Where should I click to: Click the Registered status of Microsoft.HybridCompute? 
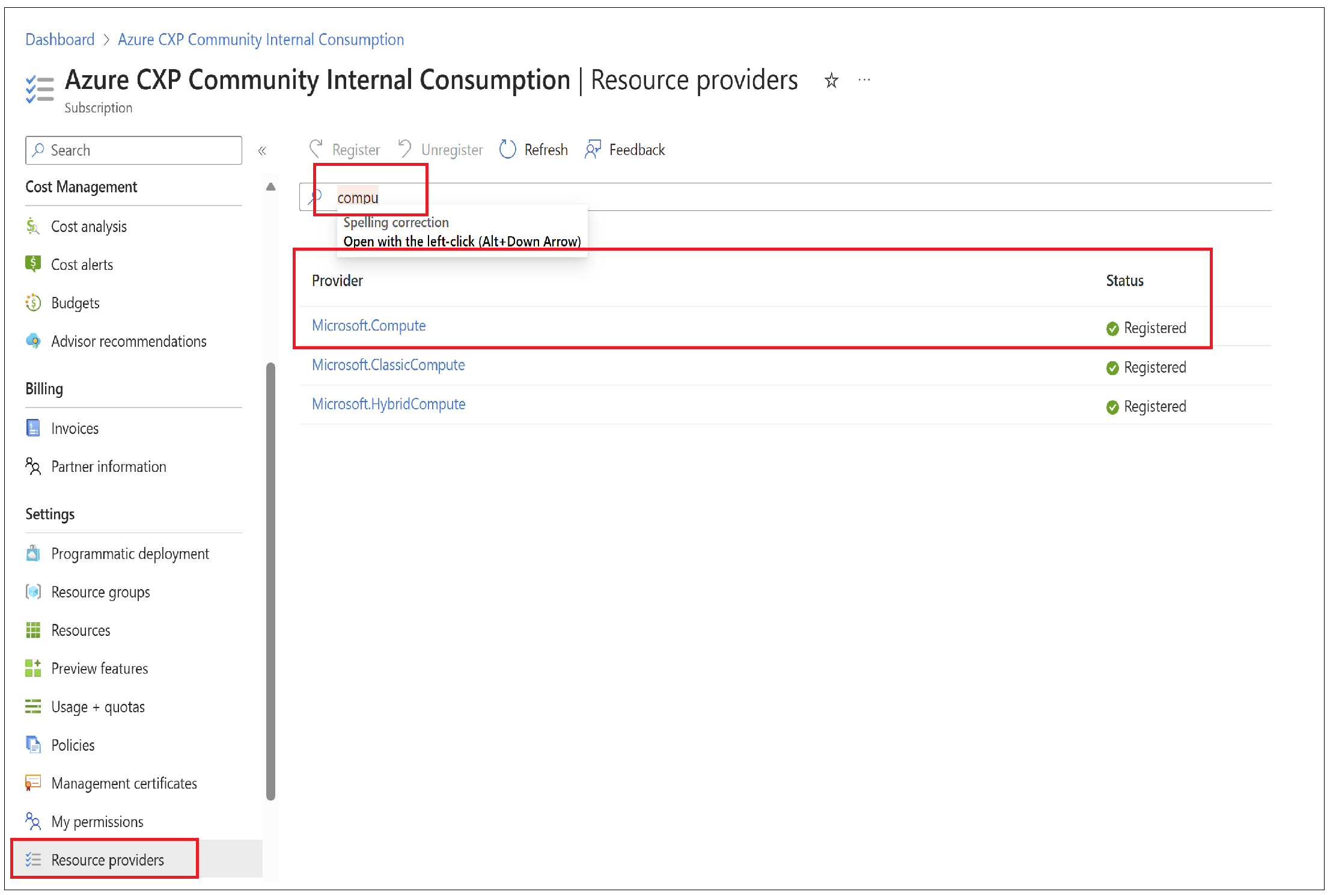coord(1146,406)
